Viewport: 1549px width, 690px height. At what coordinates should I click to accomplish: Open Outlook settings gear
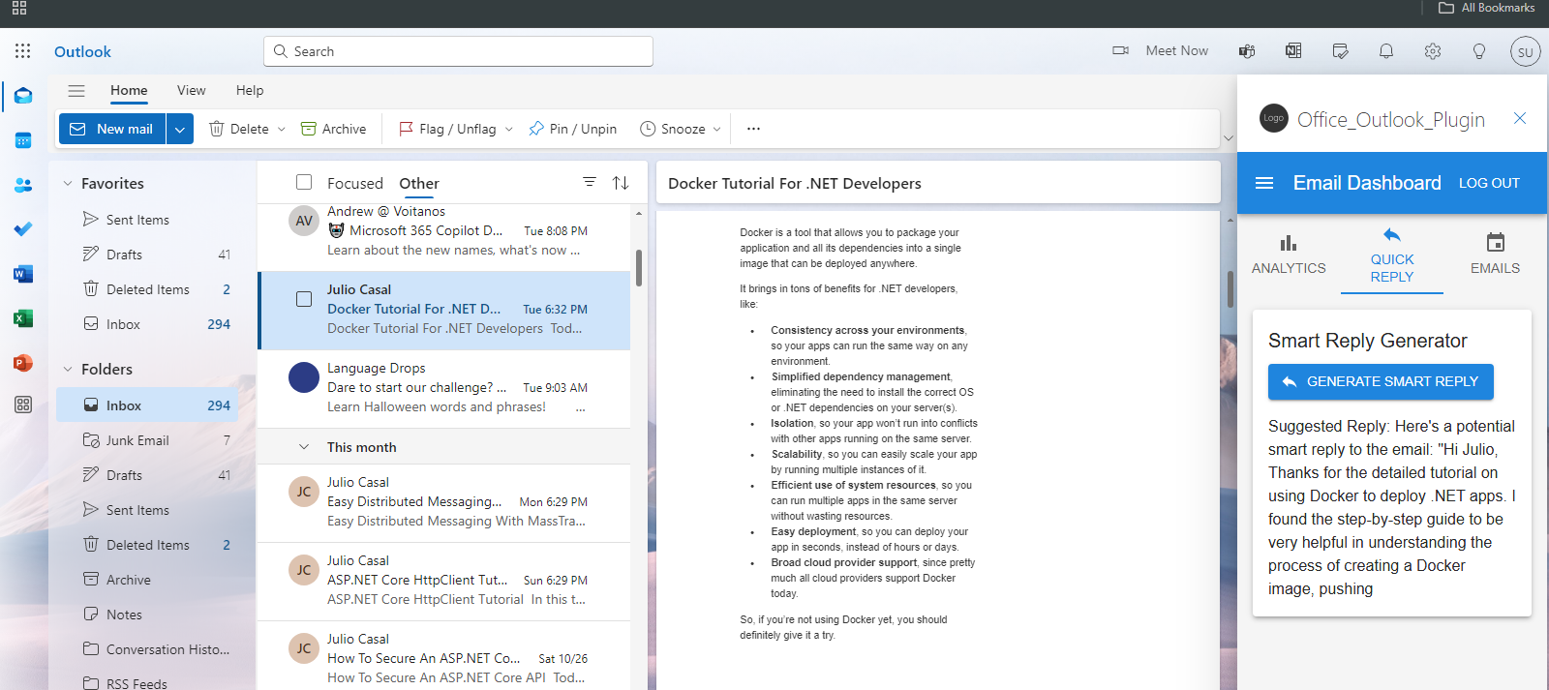(x=1433, y=51)
